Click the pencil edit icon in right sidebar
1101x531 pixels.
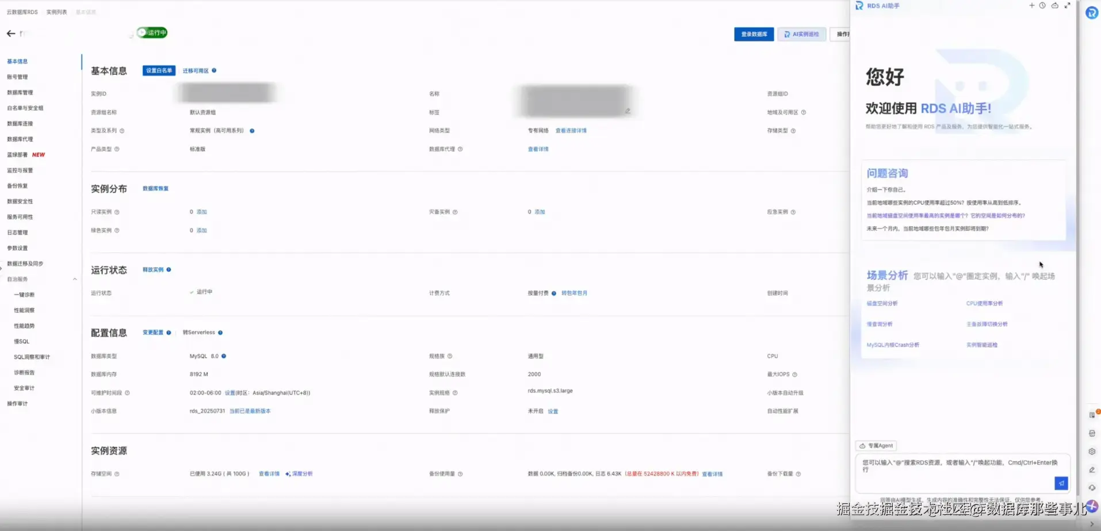tap(1092, 470)
